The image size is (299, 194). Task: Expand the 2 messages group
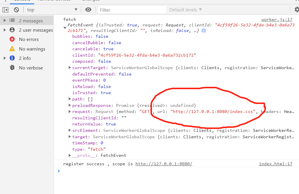(x=5, y=20)
